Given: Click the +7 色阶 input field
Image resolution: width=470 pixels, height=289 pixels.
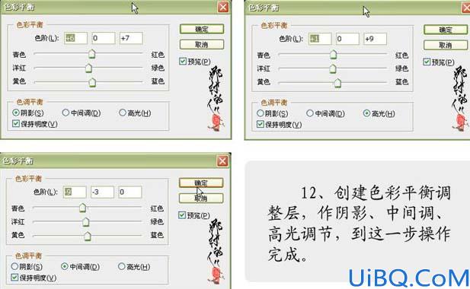Looking at the screenshot, I should tap(131, 38).
